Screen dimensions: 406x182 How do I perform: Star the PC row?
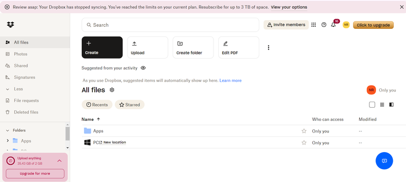pyautogui.click(x=303, y=143)
